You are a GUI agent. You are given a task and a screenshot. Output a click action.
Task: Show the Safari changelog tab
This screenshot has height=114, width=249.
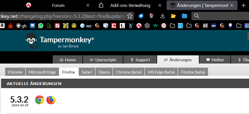tap(87, 72)
